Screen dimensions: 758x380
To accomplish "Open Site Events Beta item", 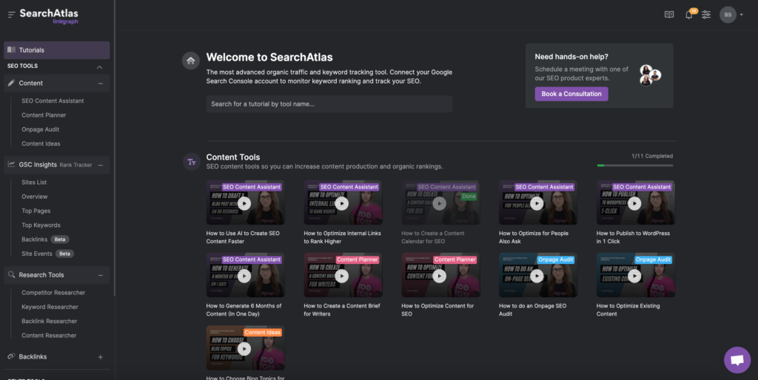I will (x=47, y=254).
